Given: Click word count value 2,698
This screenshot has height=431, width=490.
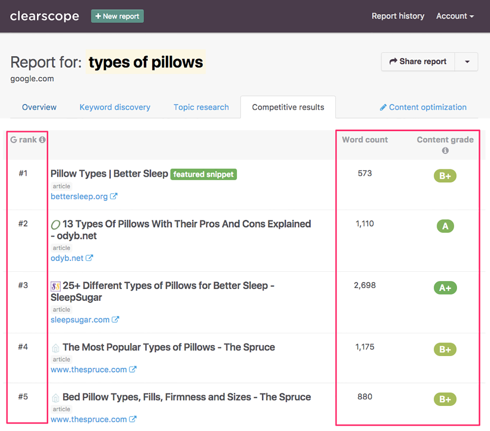Looking at the screenshot, I should 365,285.
